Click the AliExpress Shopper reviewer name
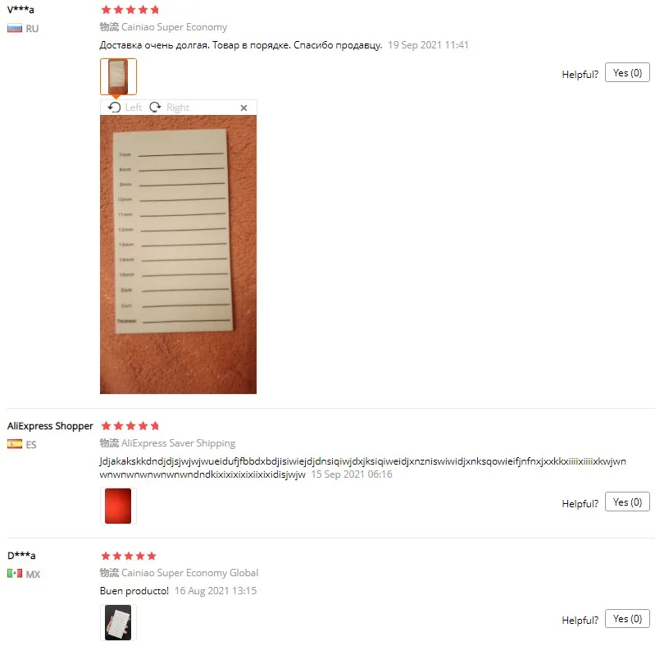Screen dimensions: 655x646 point(50,426)
